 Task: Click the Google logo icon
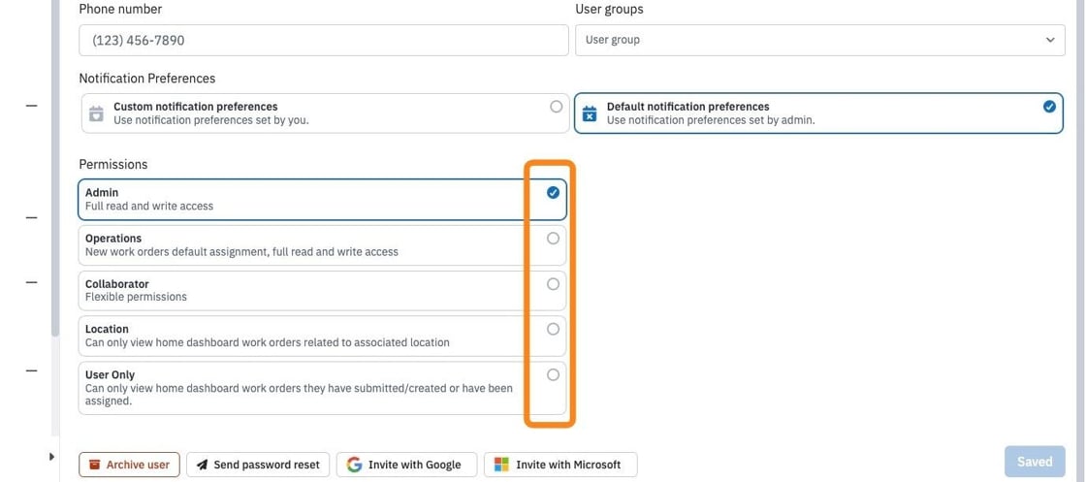[x=354, y=465]
